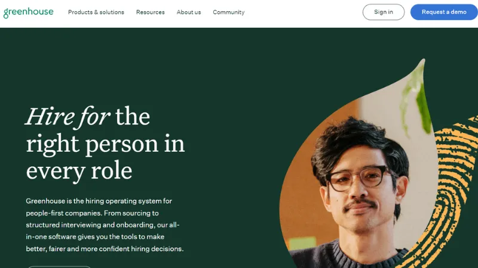
Task: Open the Resources navigation menu
Action: [x=151, y=12]
